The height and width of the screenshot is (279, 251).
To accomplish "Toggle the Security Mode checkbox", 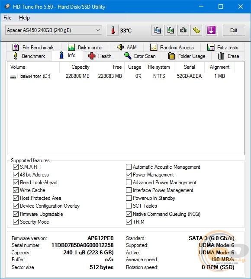I will point(16,222).
